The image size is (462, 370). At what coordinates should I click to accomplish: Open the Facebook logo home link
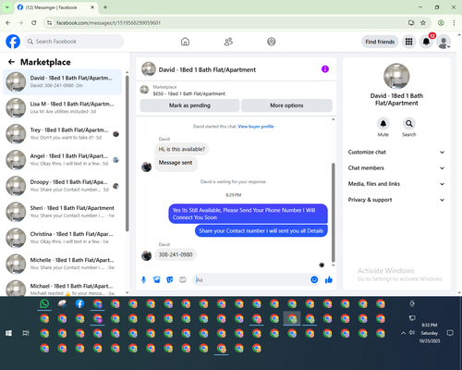click(x=13, y=42)
